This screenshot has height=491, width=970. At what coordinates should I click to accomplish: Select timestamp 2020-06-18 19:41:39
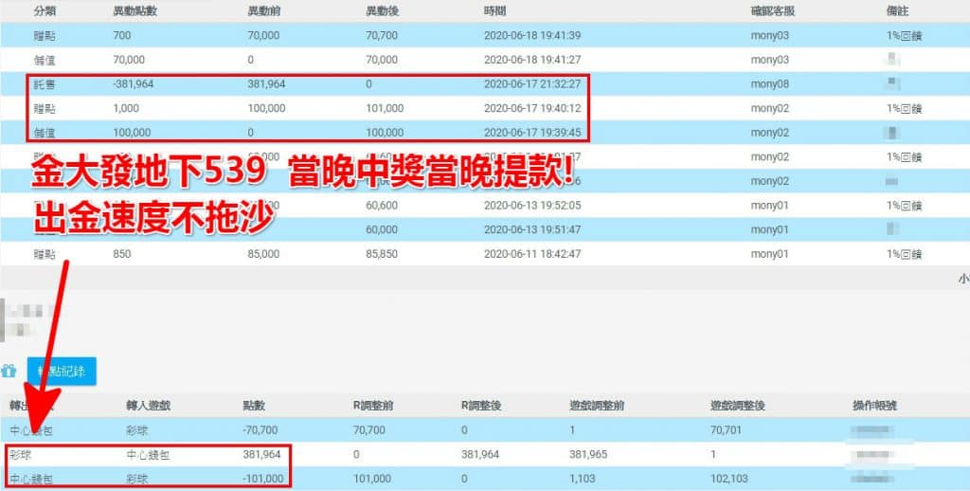532,36
